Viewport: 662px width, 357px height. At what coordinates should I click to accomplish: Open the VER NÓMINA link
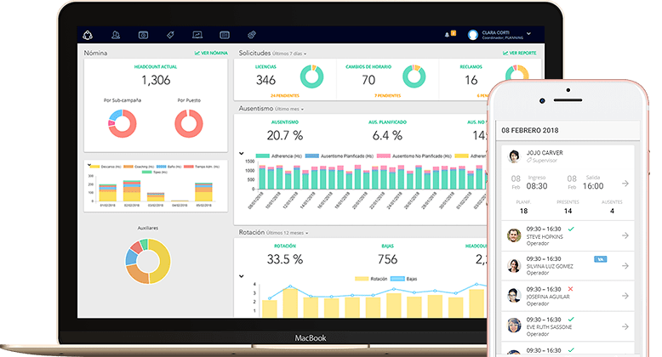211,54
